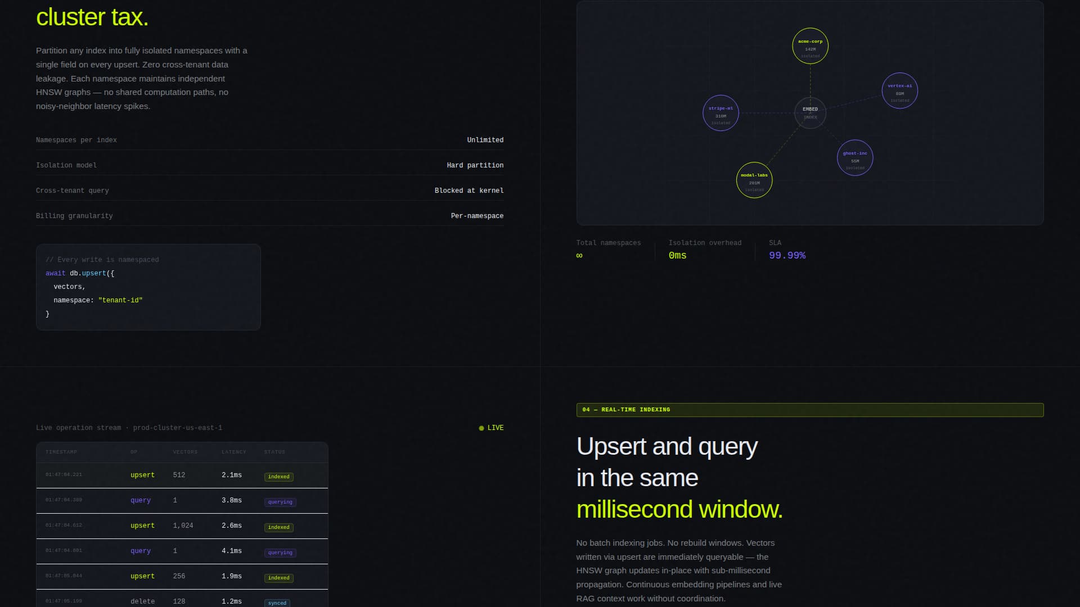This screenshot has height=607, width=1080.
Task: Click the '3.8ms' latency cell
Action: [232, 500]
